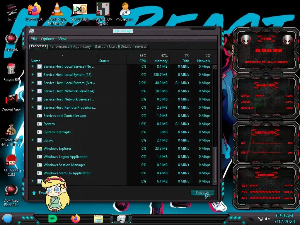This screenshot has height=225, width=300.
Task: Switch to the Performance tab
Action: (59, 47)
